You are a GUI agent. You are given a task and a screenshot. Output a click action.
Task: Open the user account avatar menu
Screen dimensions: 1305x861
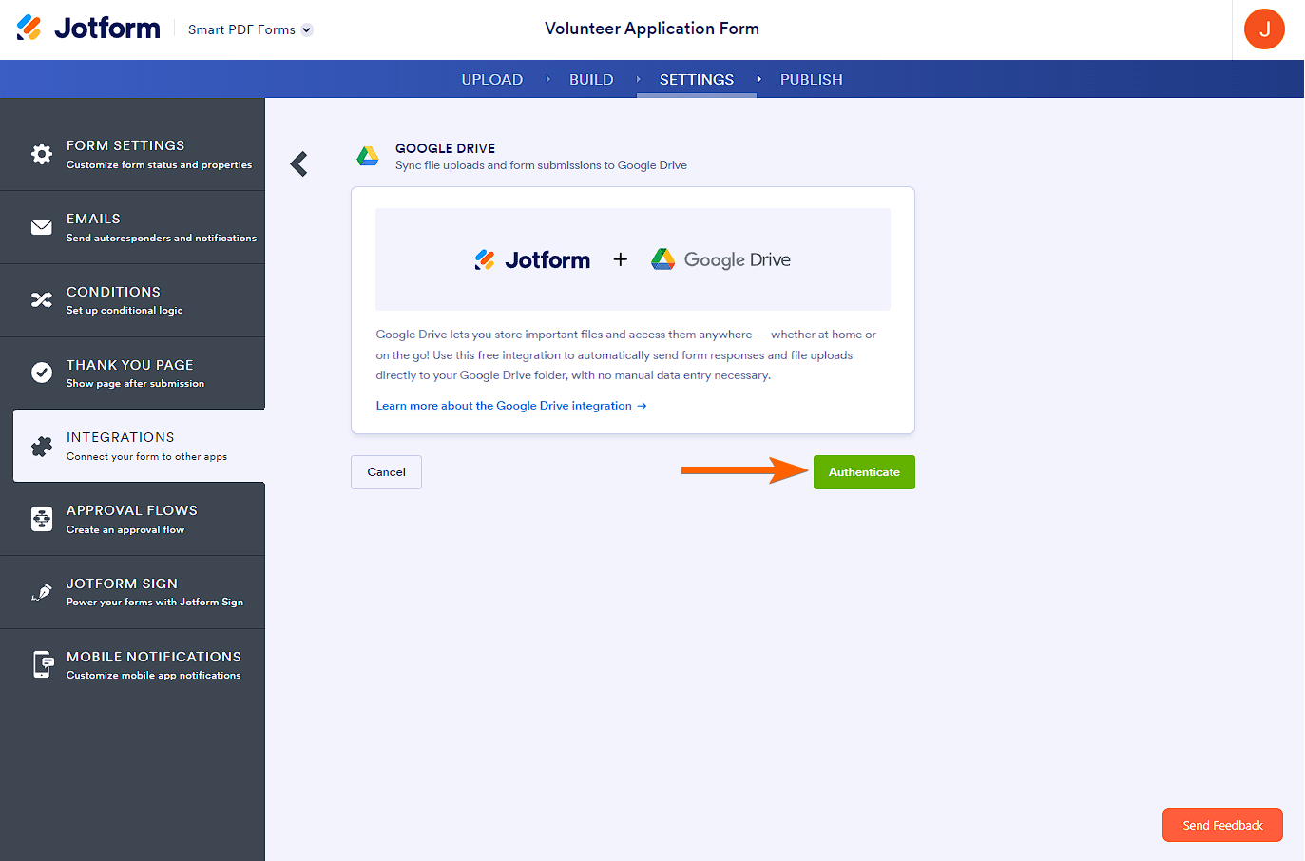[1264, 29]
